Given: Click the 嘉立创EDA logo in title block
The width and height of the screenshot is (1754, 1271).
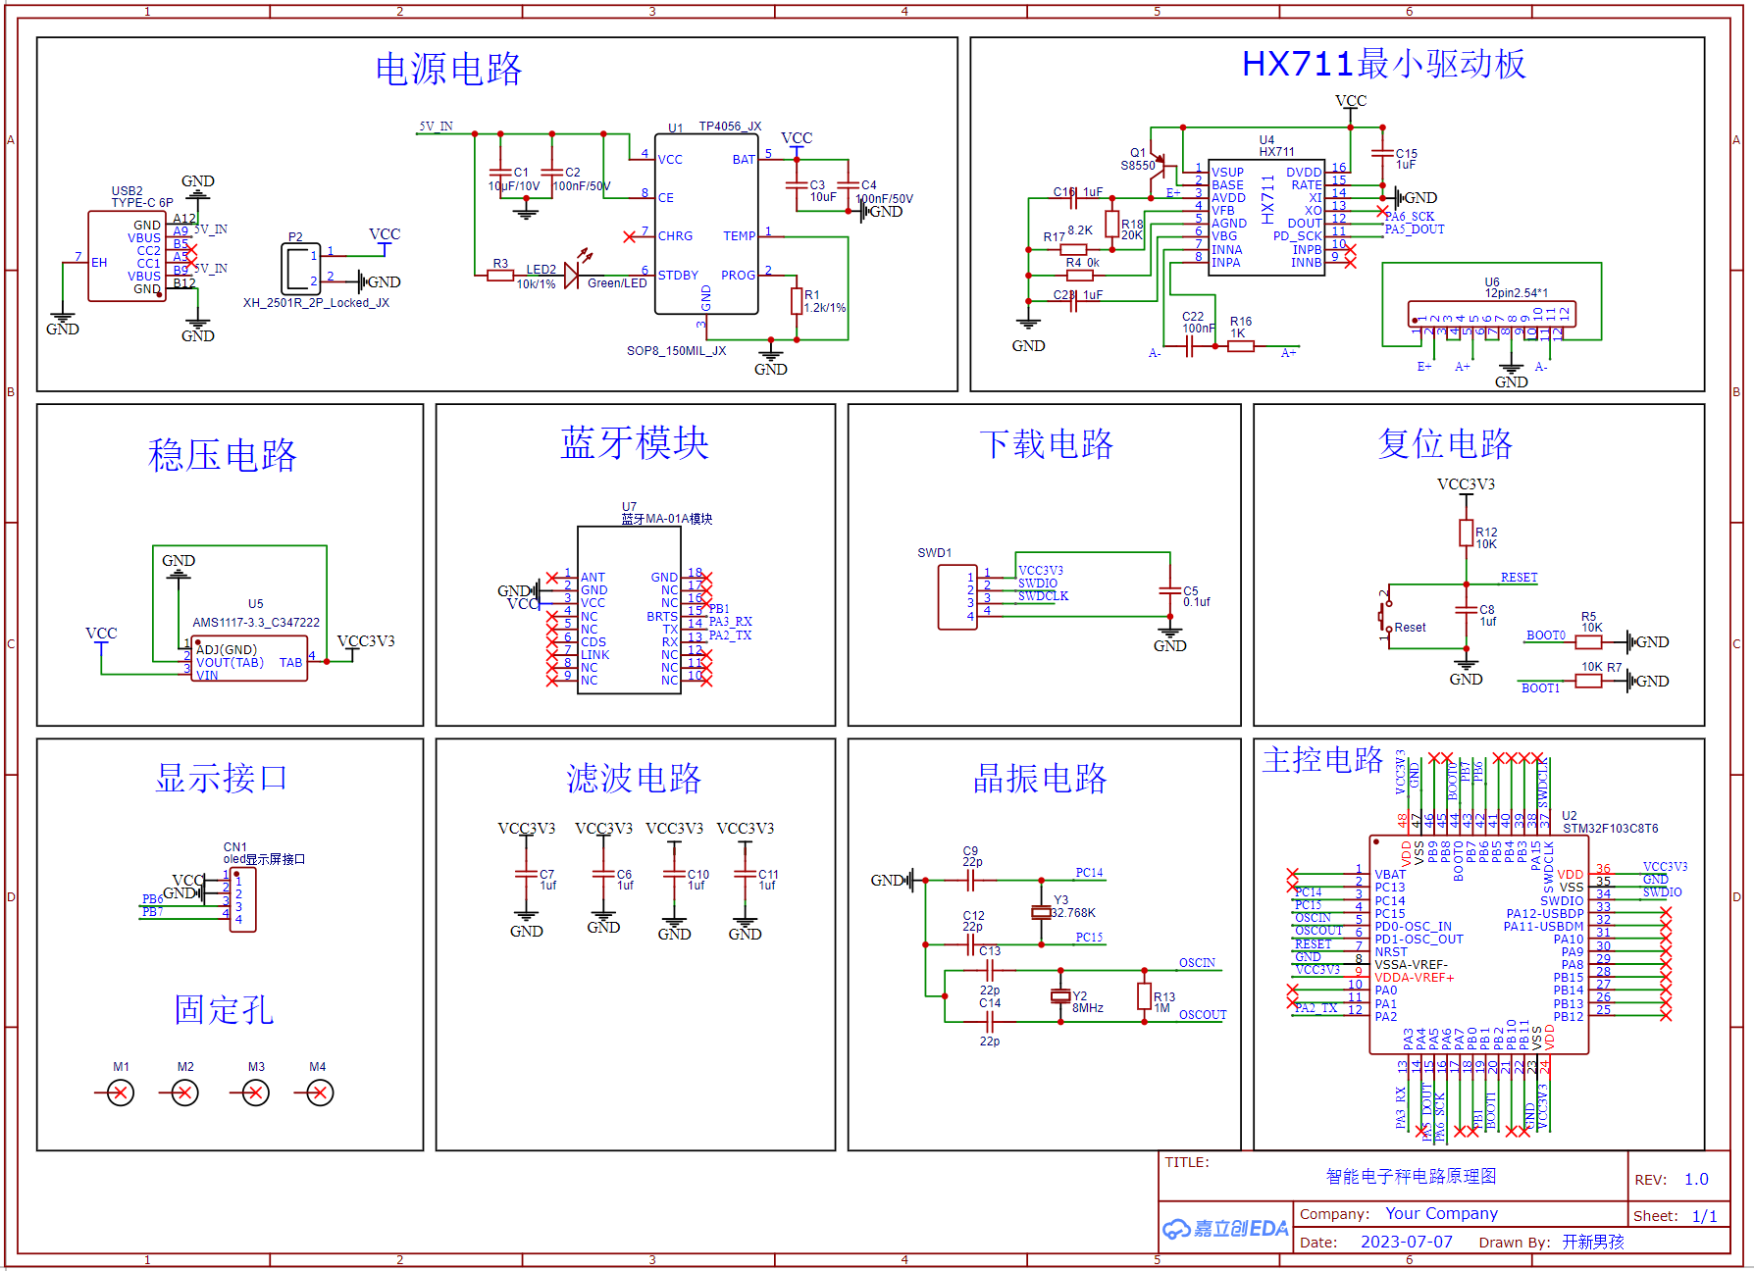Looking at the screenshot, I should coord(1225,1229).
